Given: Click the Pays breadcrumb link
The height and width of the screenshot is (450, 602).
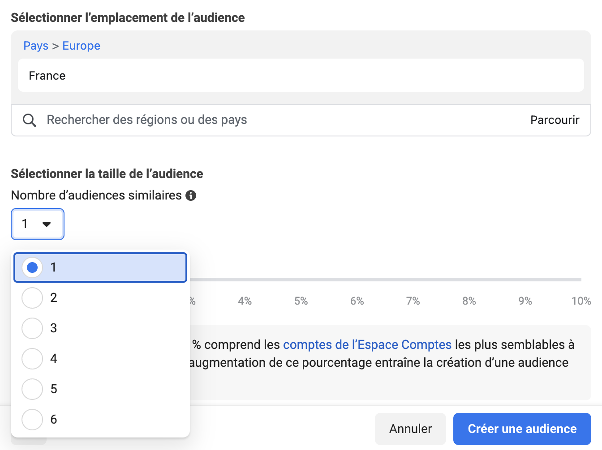Looking at the screenshot, I should [36, 46].
